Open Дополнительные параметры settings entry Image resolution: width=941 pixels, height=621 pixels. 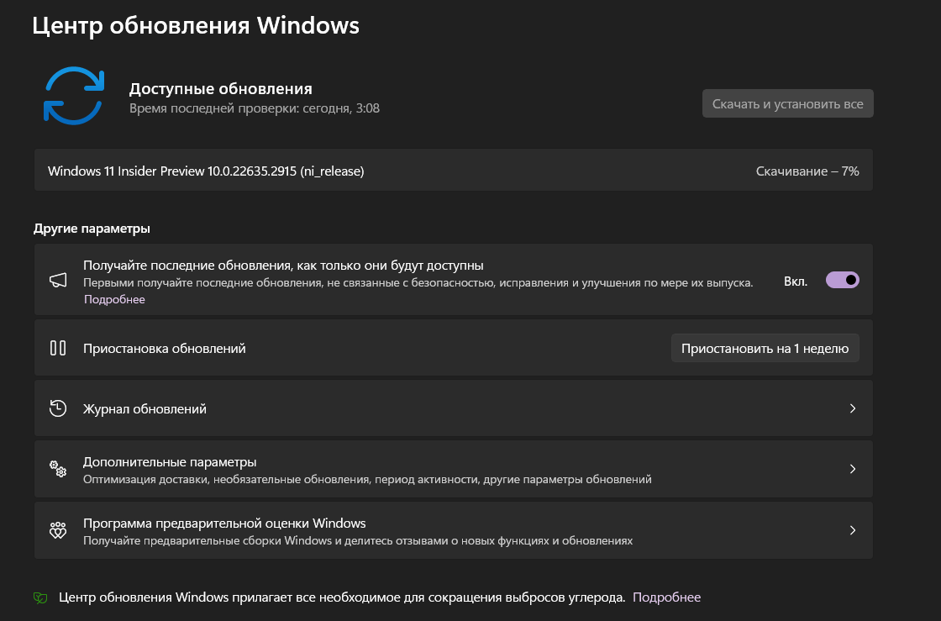coord(170,462)
